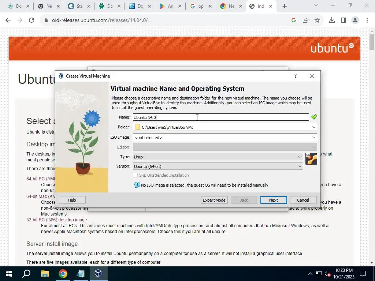Toggle the Chrome side panel icon
This screenshot has height=281, width=375.
344,20
